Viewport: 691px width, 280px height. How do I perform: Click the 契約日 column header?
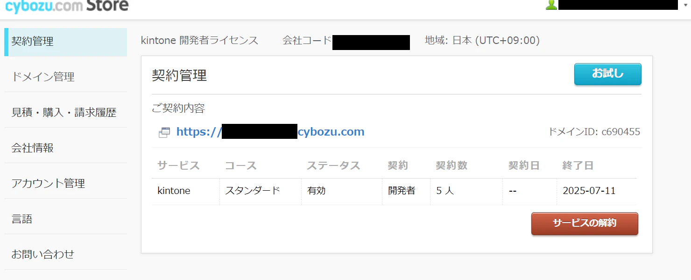pos(524,165)
